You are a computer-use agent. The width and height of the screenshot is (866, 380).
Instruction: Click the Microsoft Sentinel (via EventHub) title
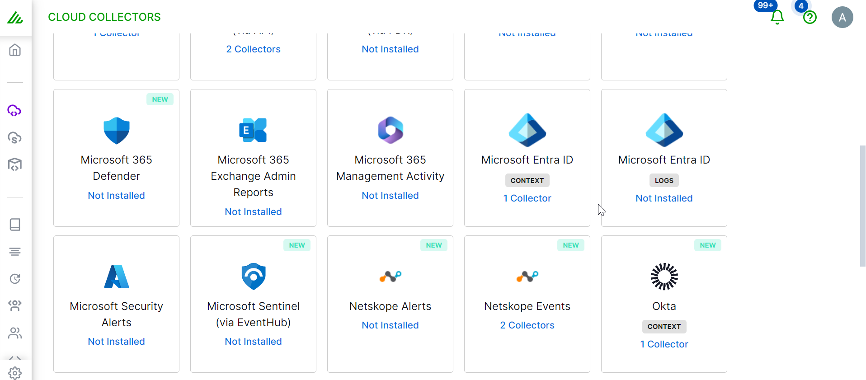pyautogui.click(x=254, y=314)
